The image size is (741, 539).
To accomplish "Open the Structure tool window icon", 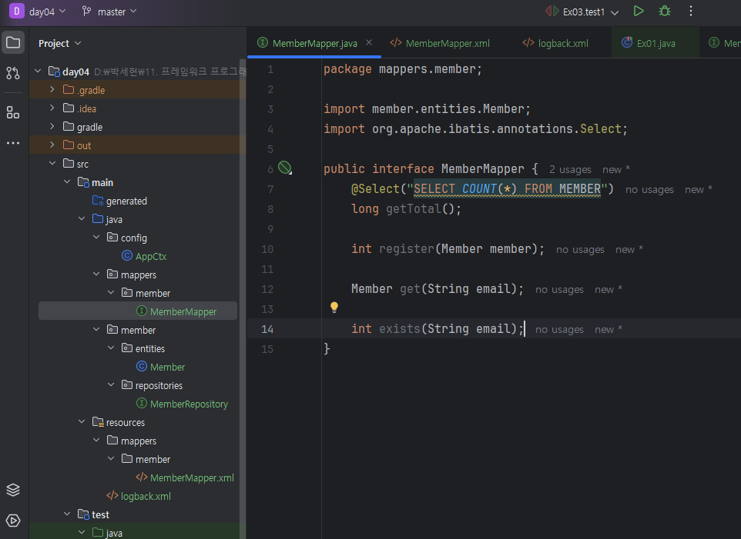I will pyautogui.click(x=13, y=112).
